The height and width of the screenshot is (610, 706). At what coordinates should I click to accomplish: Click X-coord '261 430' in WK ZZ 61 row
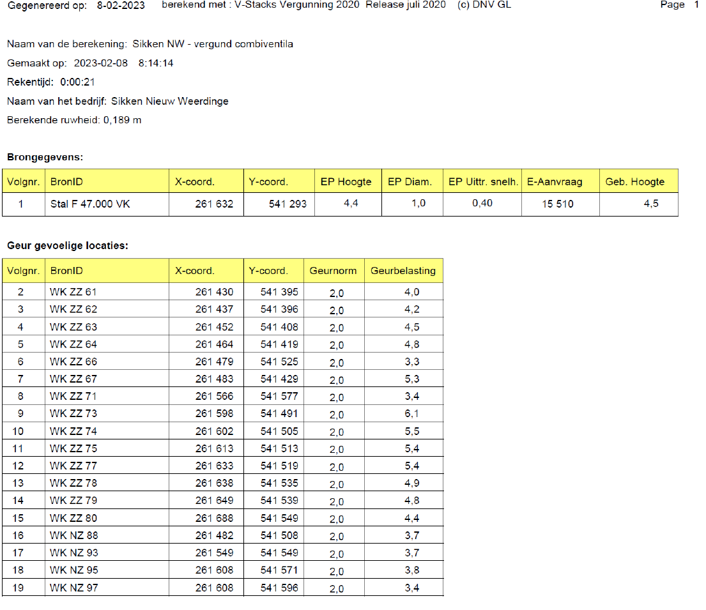(214, 292)
